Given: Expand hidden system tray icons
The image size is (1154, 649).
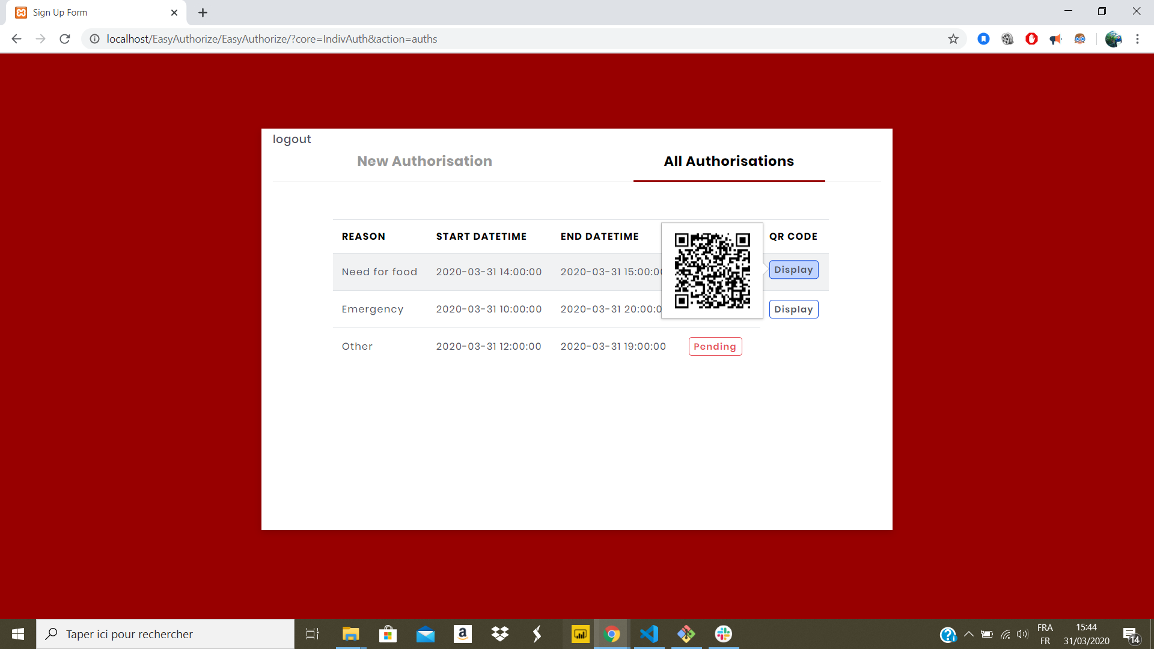Looking at the screenshot, I should (968, 634).
